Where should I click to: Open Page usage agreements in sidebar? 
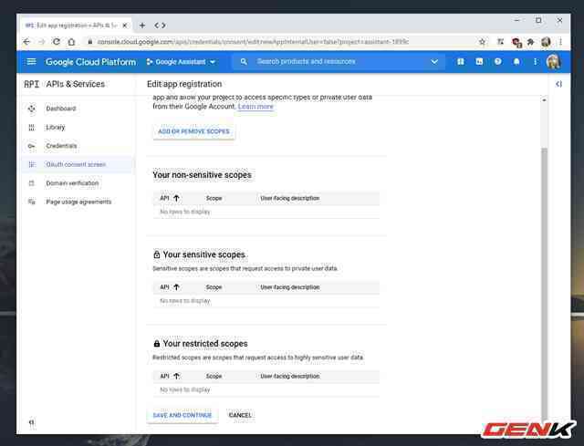(x=78, y=202)
